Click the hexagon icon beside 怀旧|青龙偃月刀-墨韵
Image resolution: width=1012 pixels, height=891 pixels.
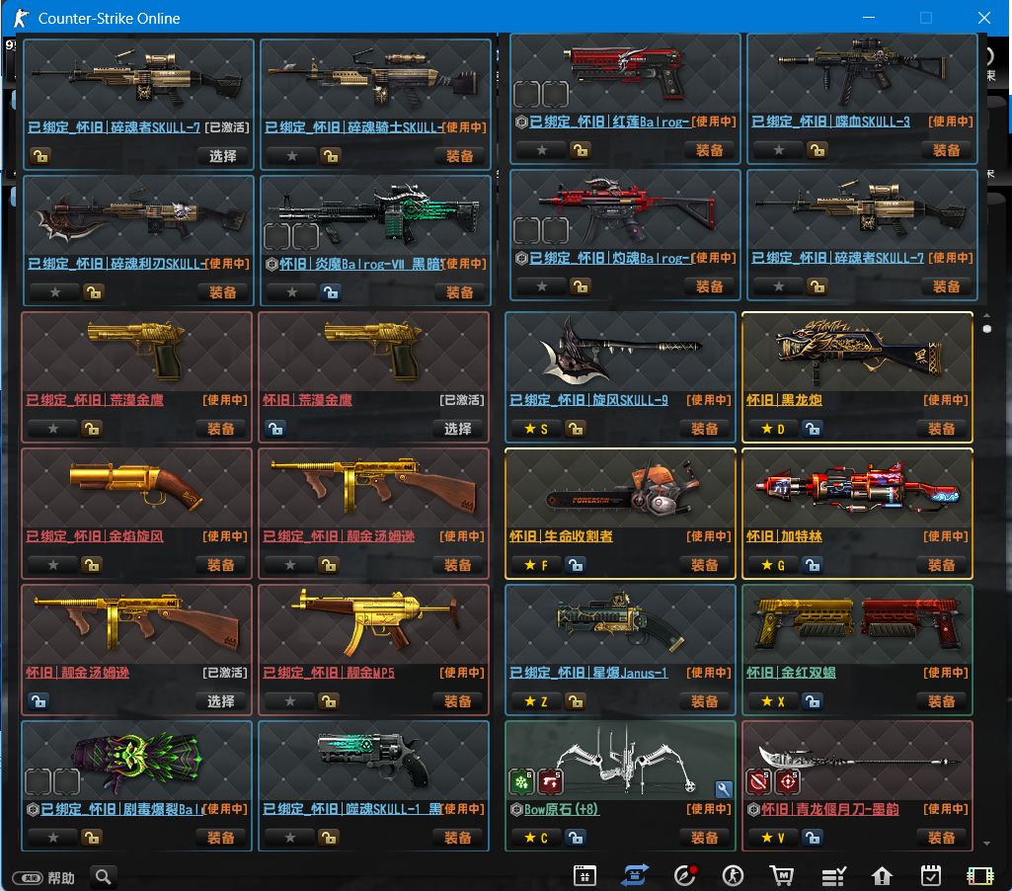click(x=753, y=810)
